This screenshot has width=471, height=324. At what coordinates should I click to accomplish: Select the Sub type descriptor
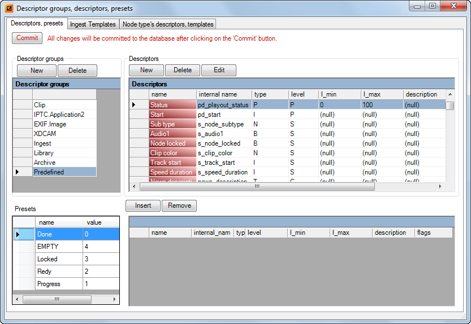click(172, 124)
